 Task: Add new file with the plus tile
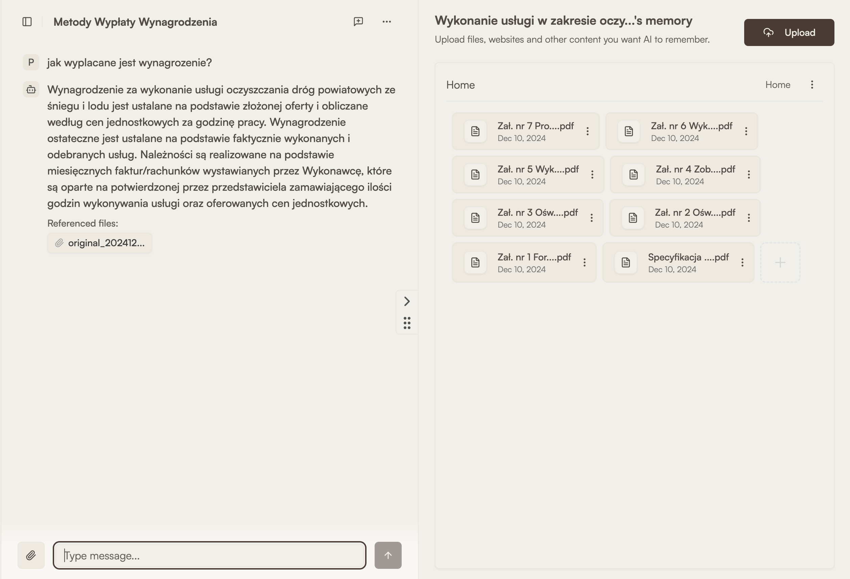(x=780, y=262)
